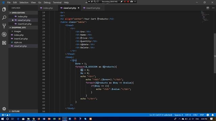Change language mode via 'PHP' status item
The image size is (216, 121).
click(x=202, y=115)
